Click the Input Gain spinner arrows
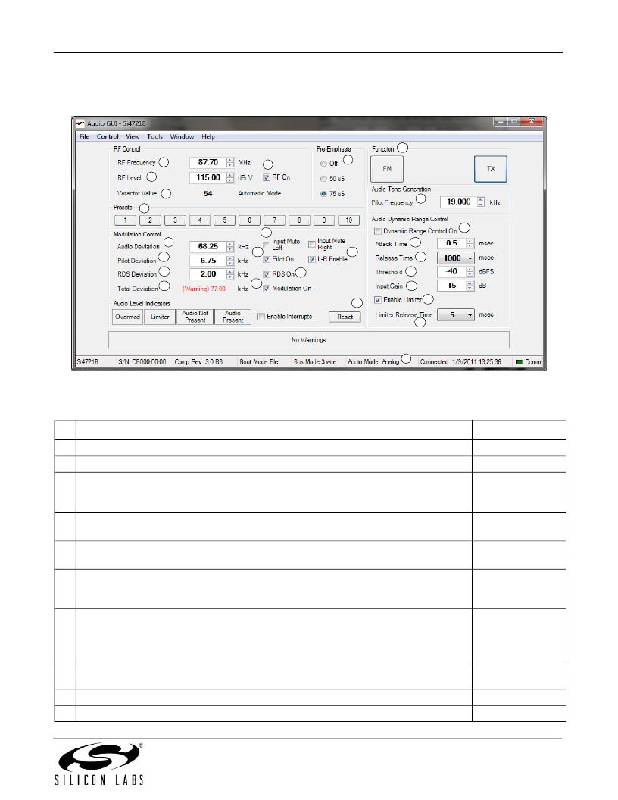This screenshot has height=800, width=618. (470, 286)
